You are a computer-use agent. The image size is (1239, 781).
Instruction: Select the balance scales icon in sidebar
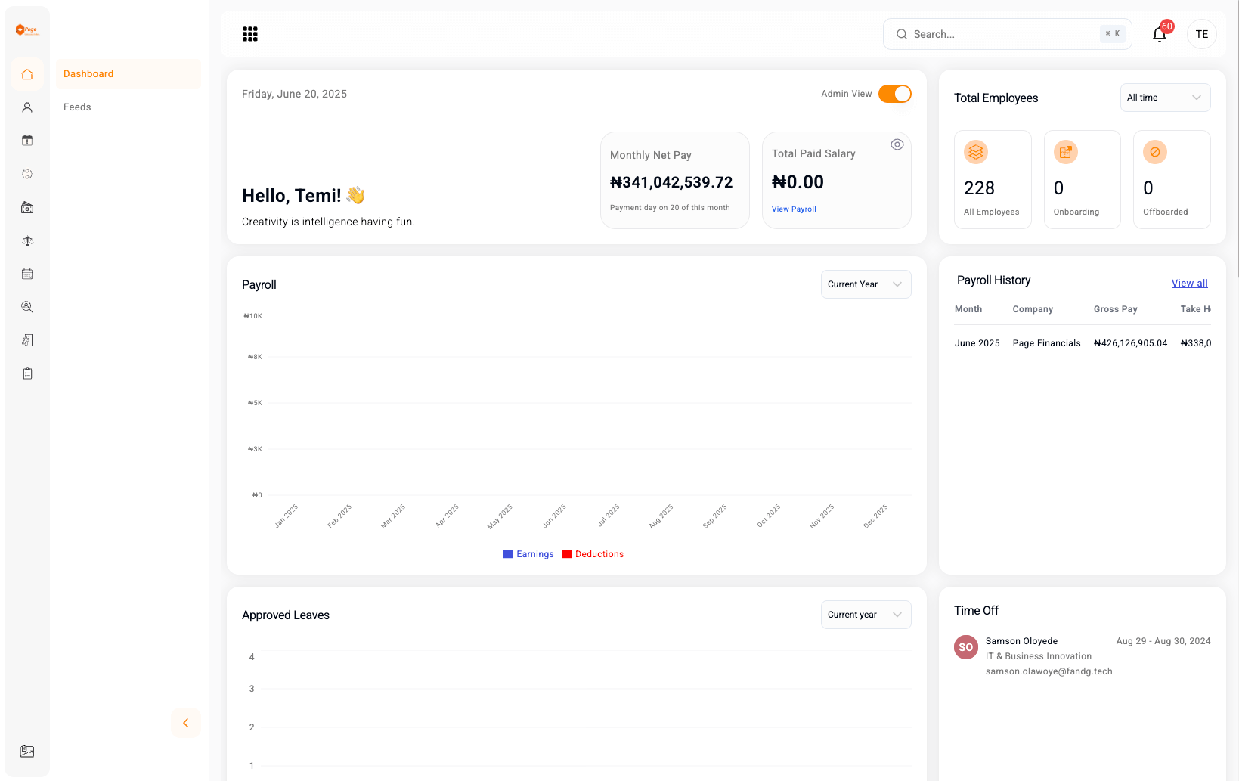[27, 241]
